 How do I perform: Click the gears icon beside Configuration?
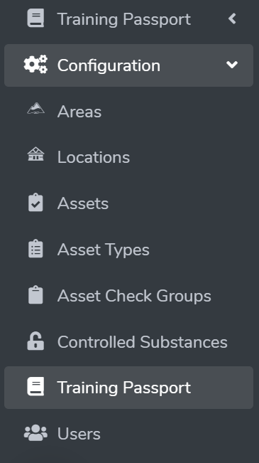click(35, 64)
